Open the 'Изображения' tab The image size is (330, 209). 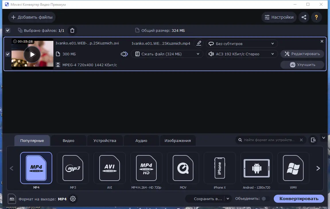coord(178,140)
